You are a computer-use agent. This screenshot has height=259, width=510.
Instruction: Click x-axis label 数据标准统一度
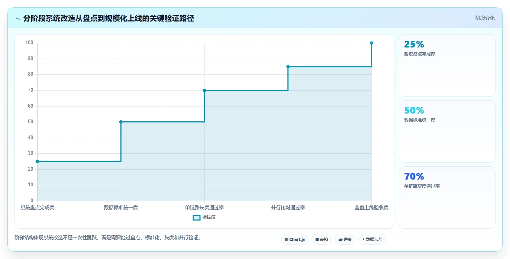(121, 207)
